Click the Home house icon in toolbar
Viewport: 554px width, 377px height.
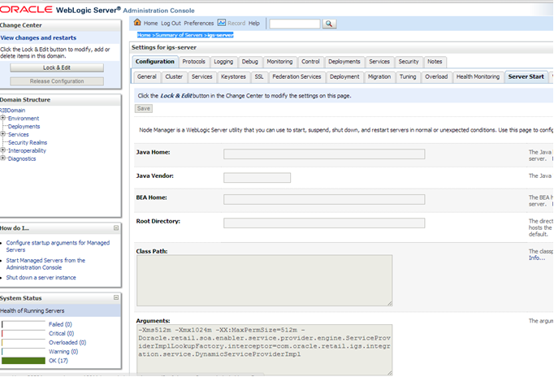pyautogui.click(x=137, y=23)
